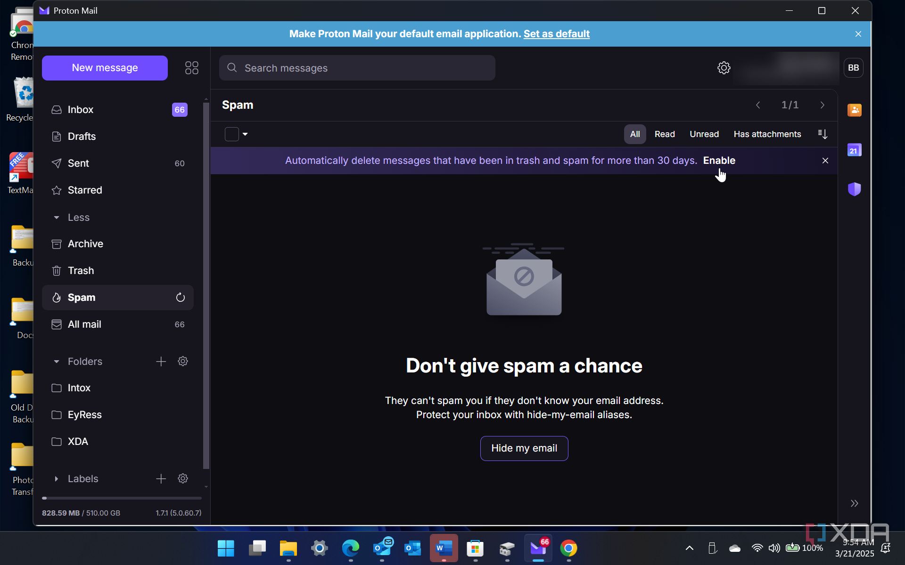Open the Starred folder
Viewport: 905px width, 565px height.
tap(118, 190)
